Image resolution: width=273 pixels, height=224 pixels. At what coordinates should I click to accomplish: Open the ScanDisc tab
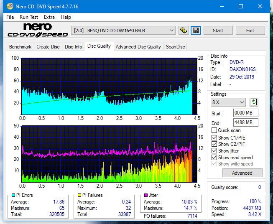[175, 47]
